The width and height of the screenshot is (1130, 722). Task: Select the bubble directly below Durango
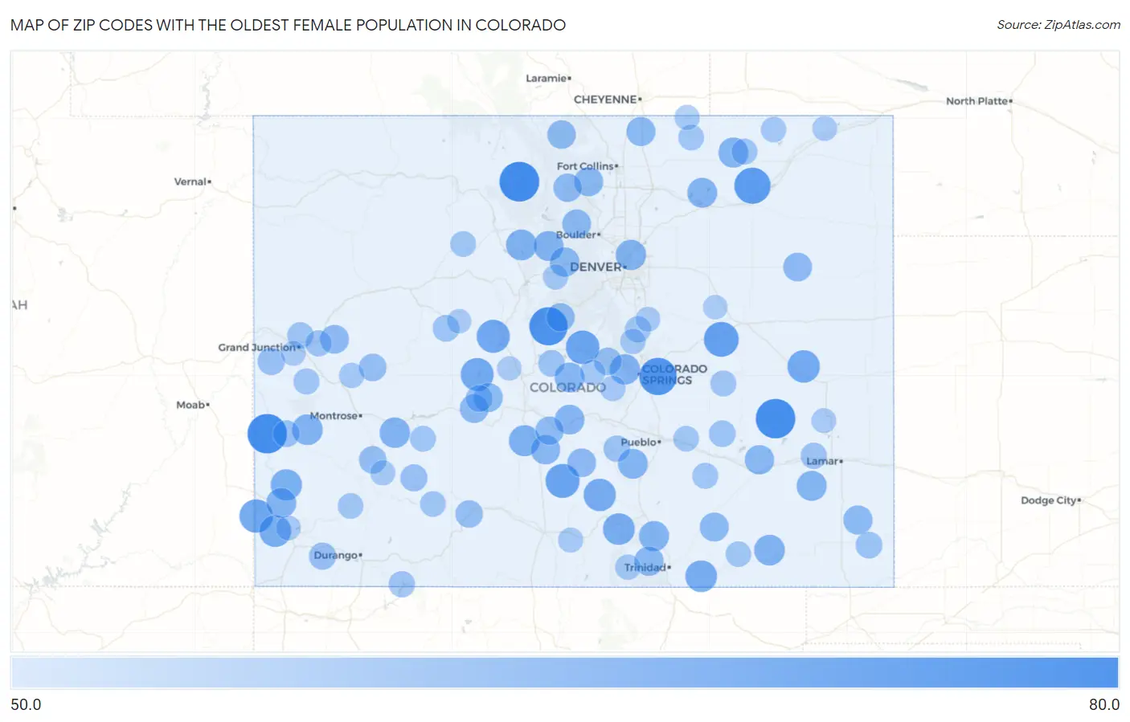[x=402, y=584]
